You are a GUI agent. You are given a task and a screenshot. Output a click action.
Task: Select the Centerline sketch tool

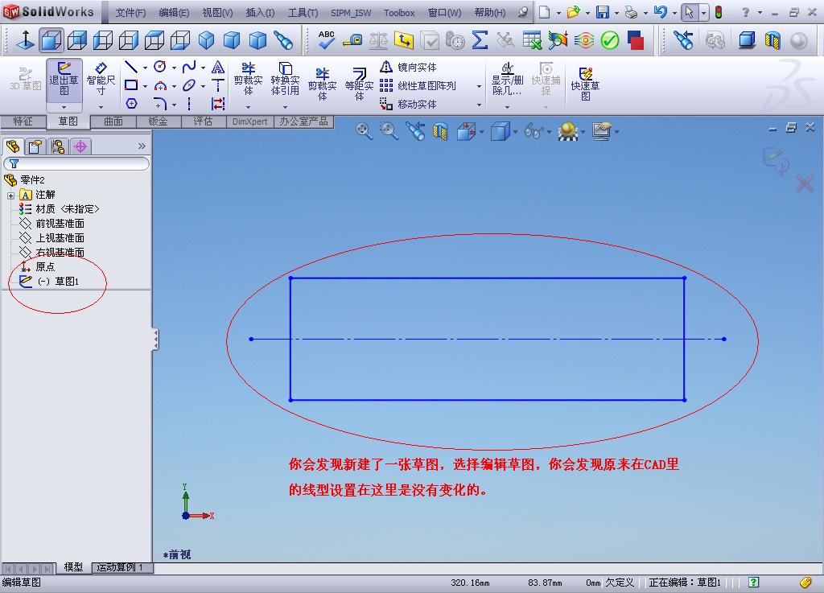(189, 104)
